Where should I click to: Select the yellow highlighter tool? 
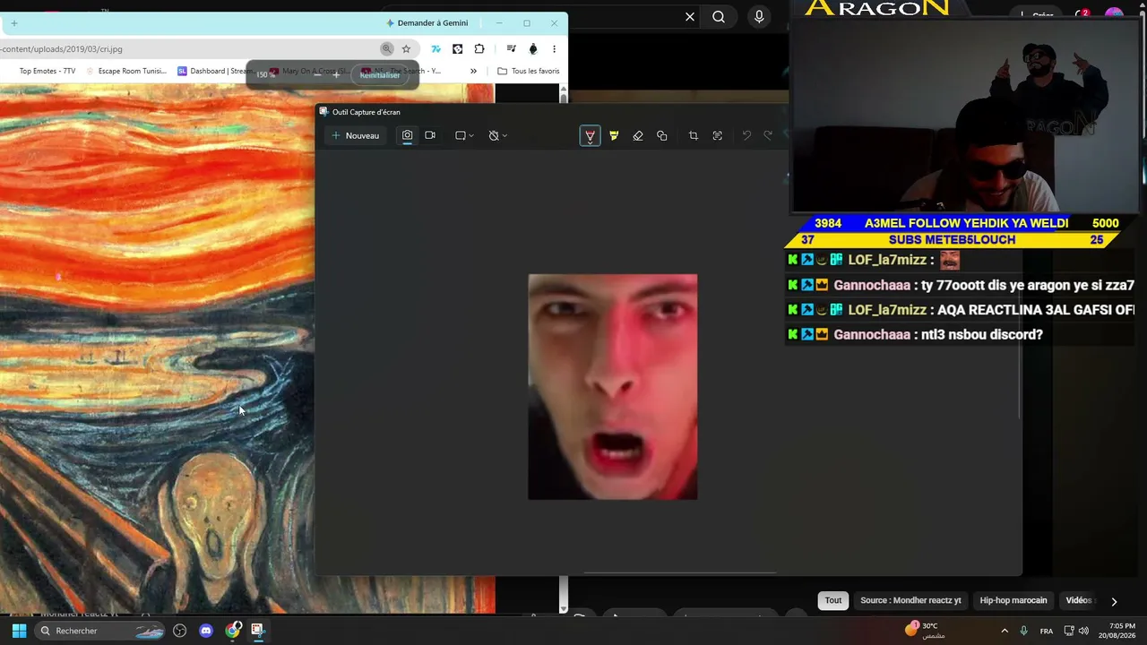[x=614, y=135]
